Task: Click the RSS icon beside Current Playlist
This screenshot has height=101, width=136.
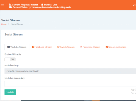Action: pyautogui.click(x=10, y=5)
